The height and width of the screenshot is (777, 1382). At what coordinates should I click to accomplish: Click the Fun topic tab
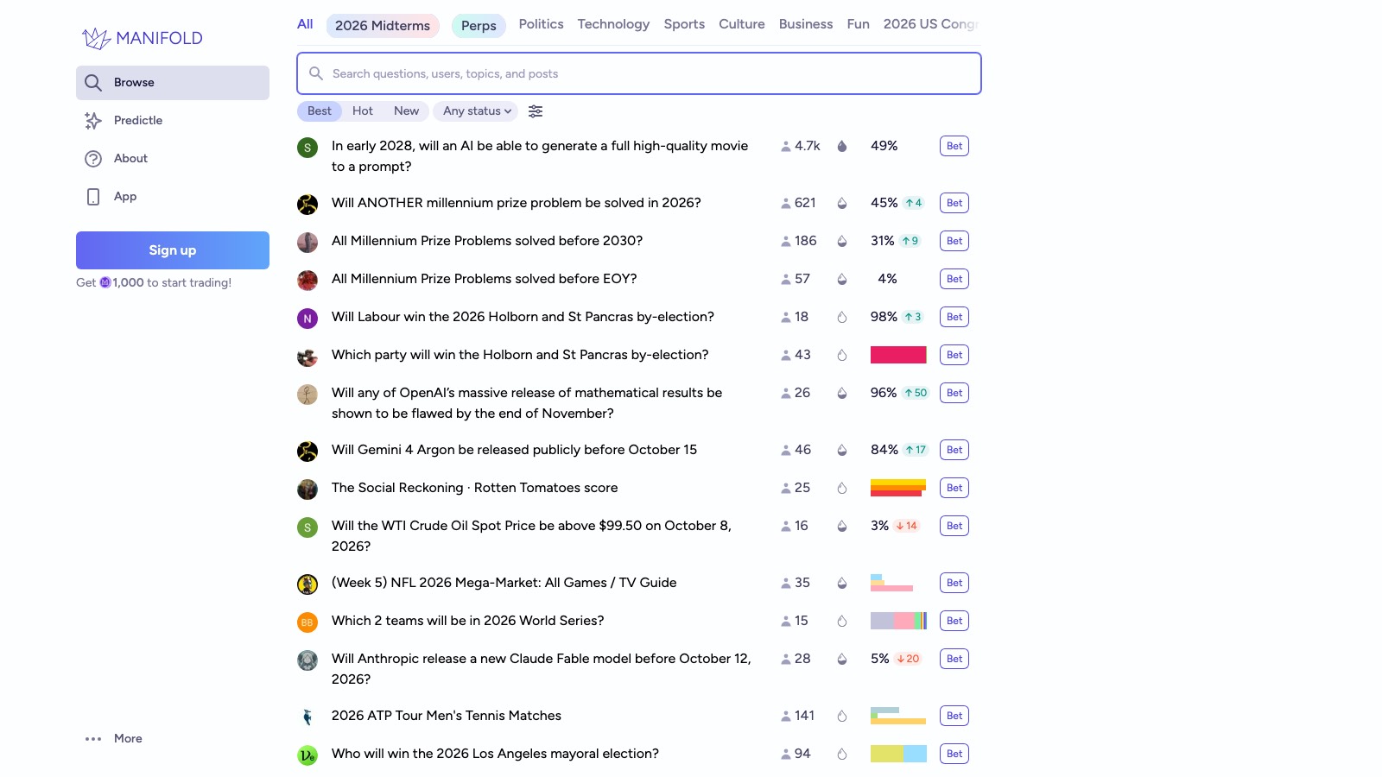click(x=859, y=24)
